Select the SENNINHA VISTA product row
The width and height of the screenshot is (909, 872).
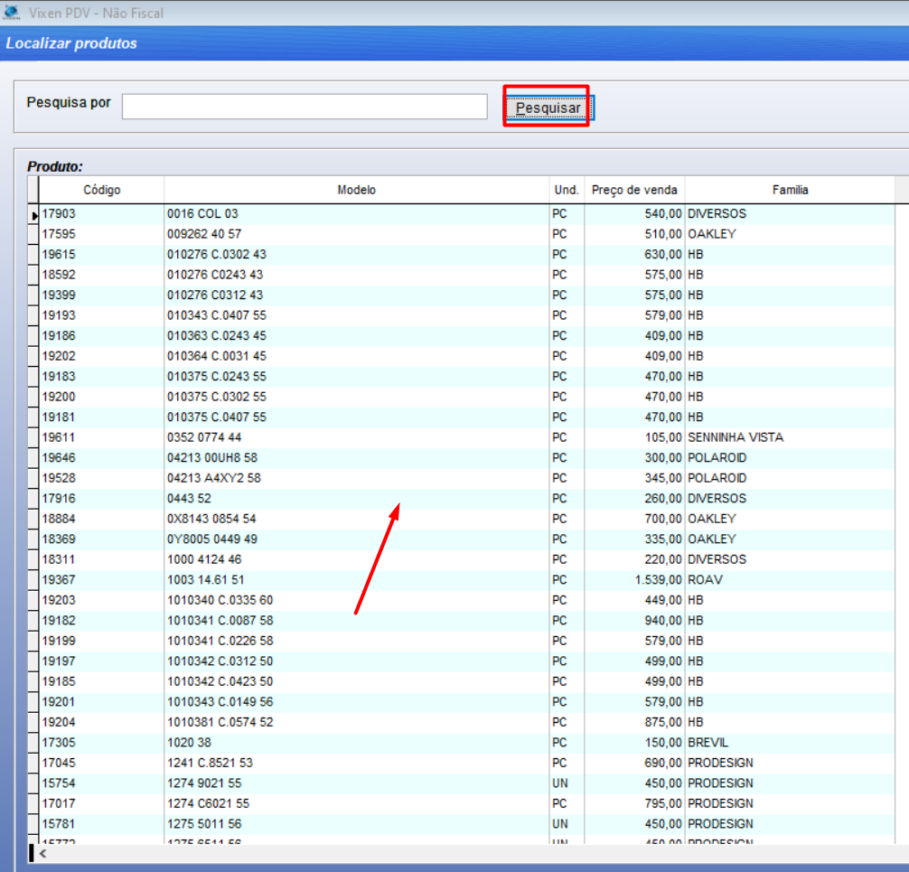pyautogui.click(x=735, y=437)
